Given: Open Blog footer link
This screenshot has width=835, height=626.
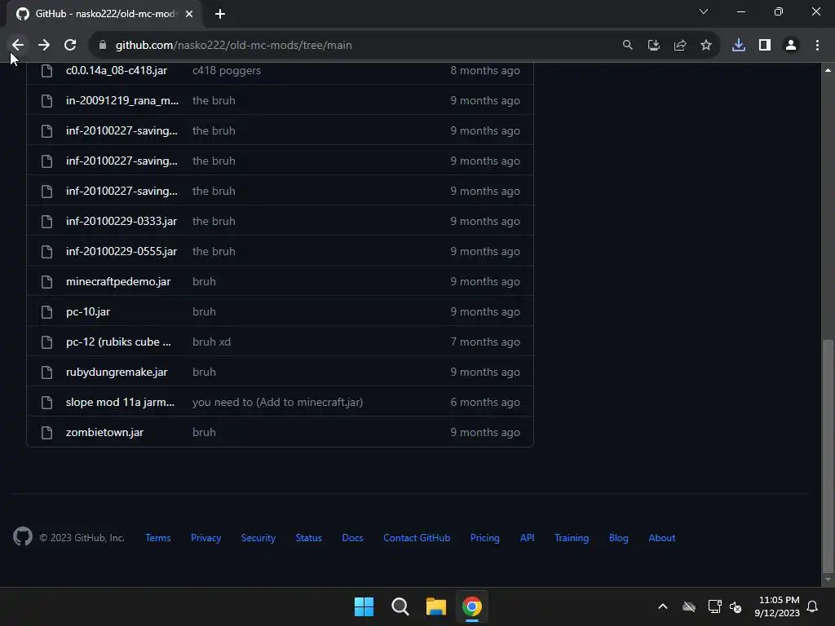Looking at the screenshot, I should pyautogui.click(x=618, y=538).
